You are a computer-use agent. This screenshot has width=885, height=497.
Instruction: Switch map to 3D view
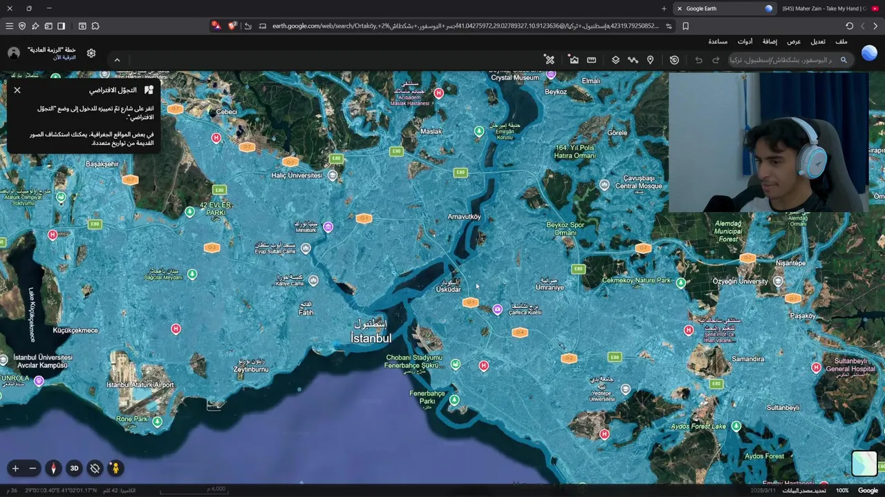click(x=74, y=468)
